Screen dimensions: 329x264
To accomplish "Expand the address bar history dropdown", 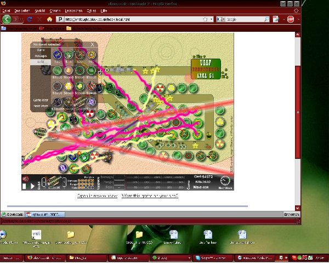I will tap(211, 19).
